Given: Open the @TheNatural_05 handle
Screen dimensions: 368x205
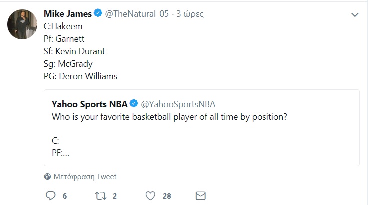Looking at the screenshot, I should 136,14.
